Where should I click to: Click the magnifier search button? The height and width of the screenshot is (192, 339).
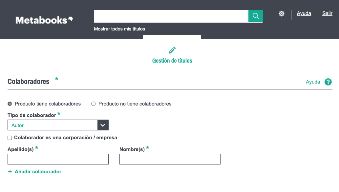(x=255, y=16)
